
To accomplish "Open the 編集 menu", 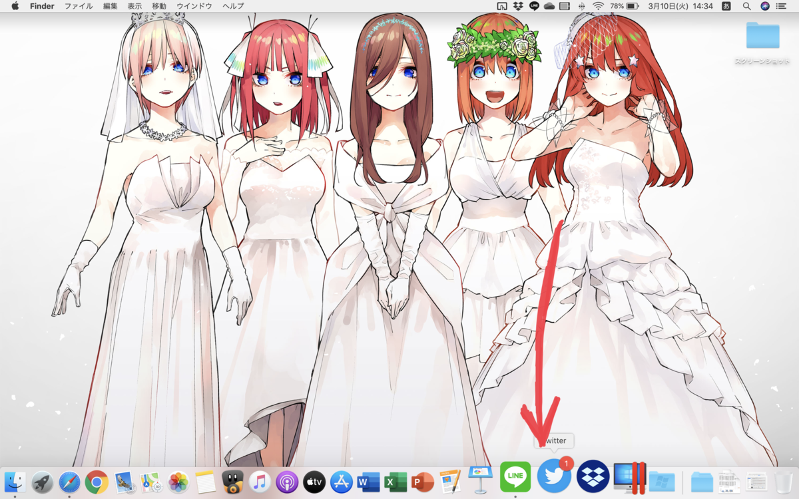I will tap(111, 6).
